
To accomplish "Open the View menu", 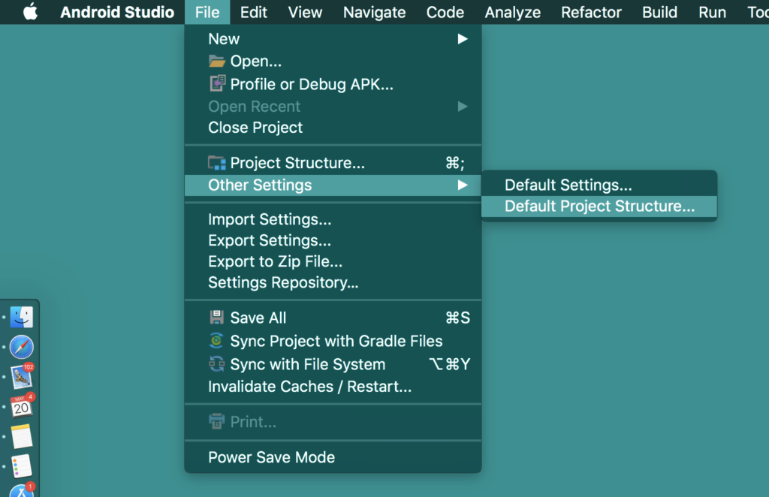I will 305,12.
